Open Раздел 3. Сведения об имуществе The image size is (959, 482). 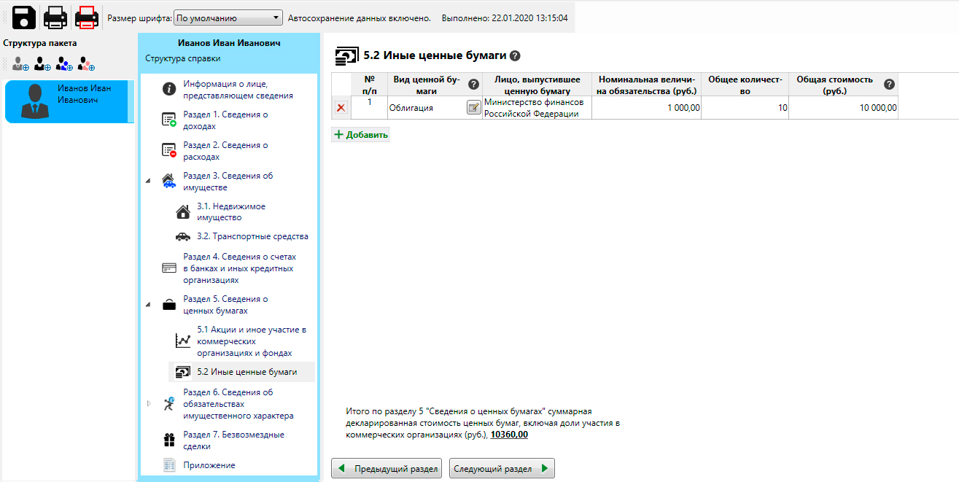click(x=228, y=182)
